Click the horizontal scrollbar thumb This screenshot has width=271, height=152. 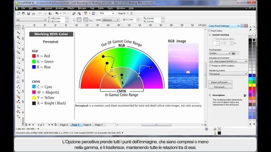(156, 125)
